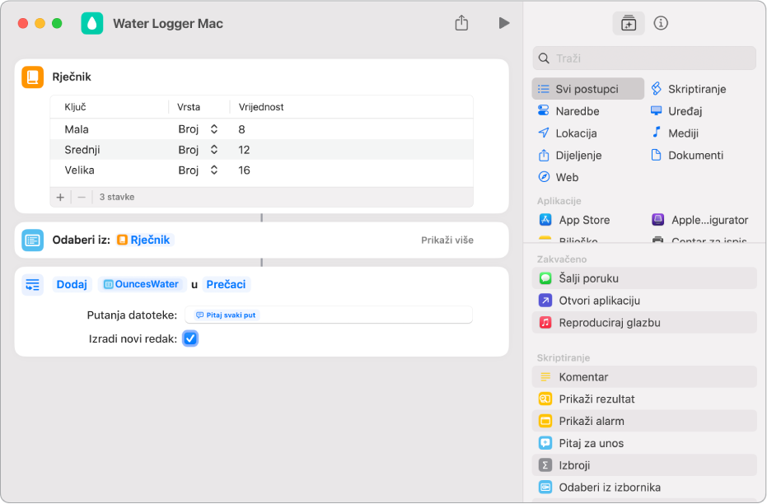This screenshot has height=504, width=767.
Task: Click the orange Rječnik action icon
Action: pyautogui.click(x=33, y=77)
